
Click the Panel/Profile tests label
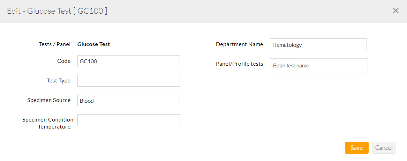point(239,64)
